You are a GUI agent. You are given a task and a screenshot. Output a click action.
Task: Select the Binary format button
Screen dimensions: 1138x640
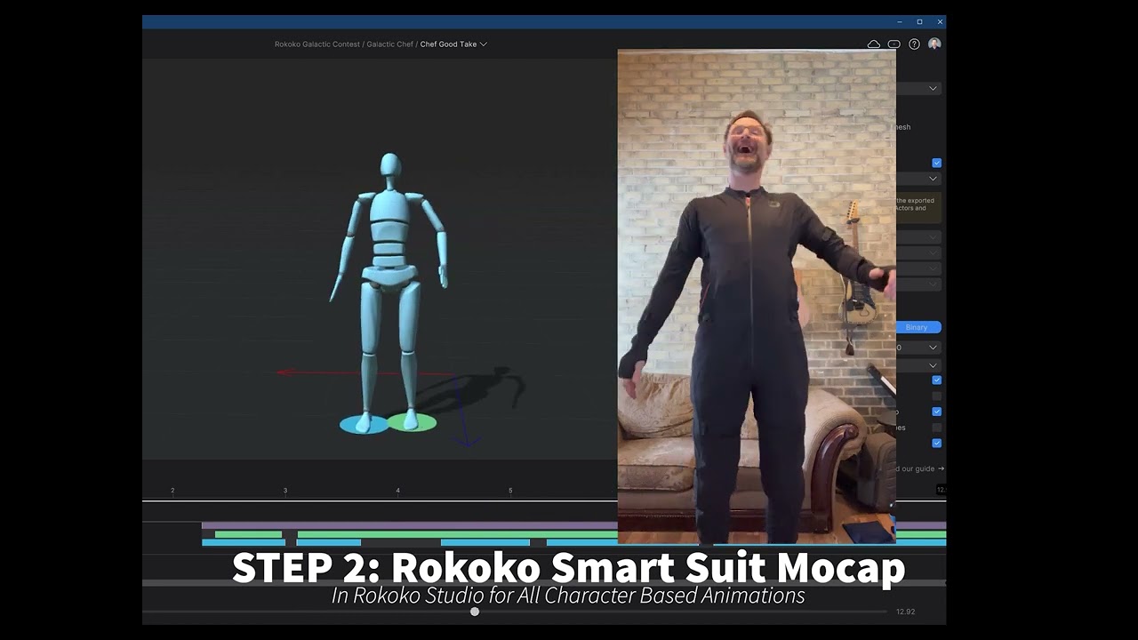(x=918, y=327)
